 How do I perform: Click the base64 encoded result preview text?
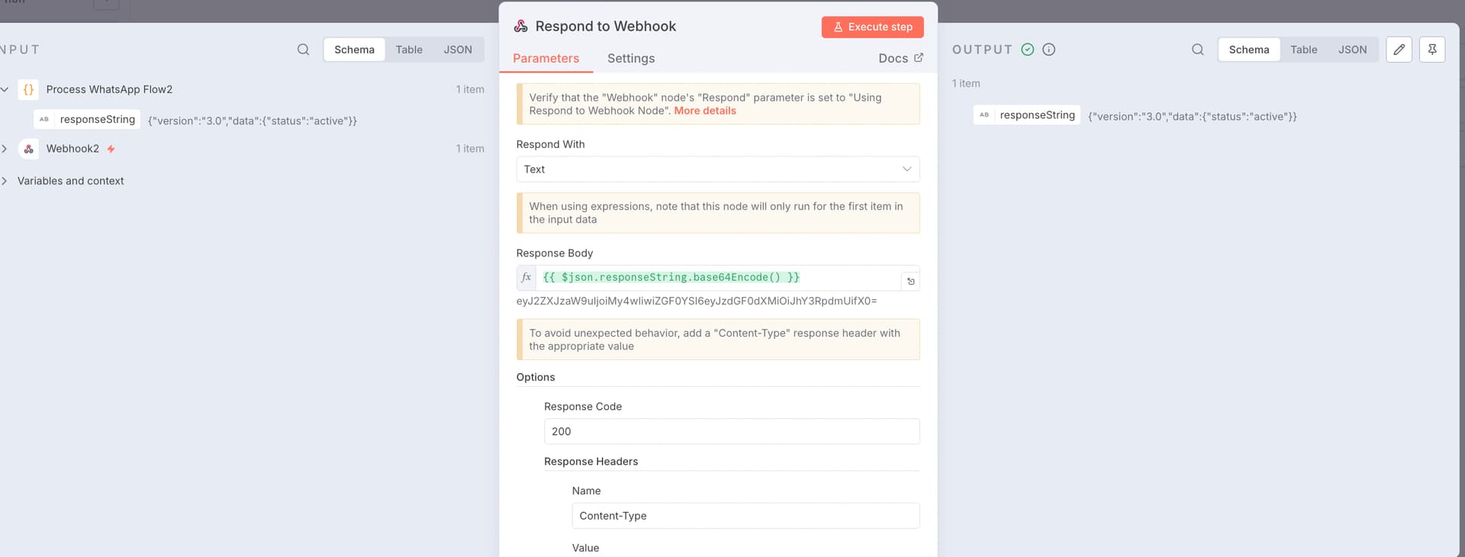pyautogui.click(x=697, y=301)
